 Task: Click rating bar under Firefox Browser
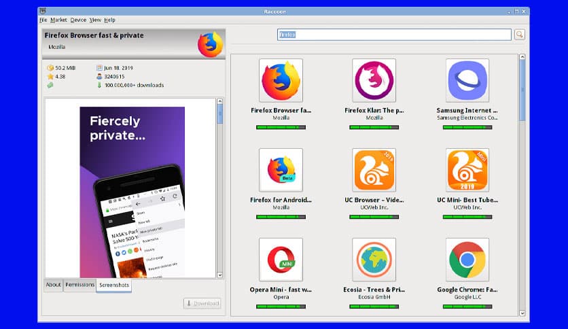[281, 127]
